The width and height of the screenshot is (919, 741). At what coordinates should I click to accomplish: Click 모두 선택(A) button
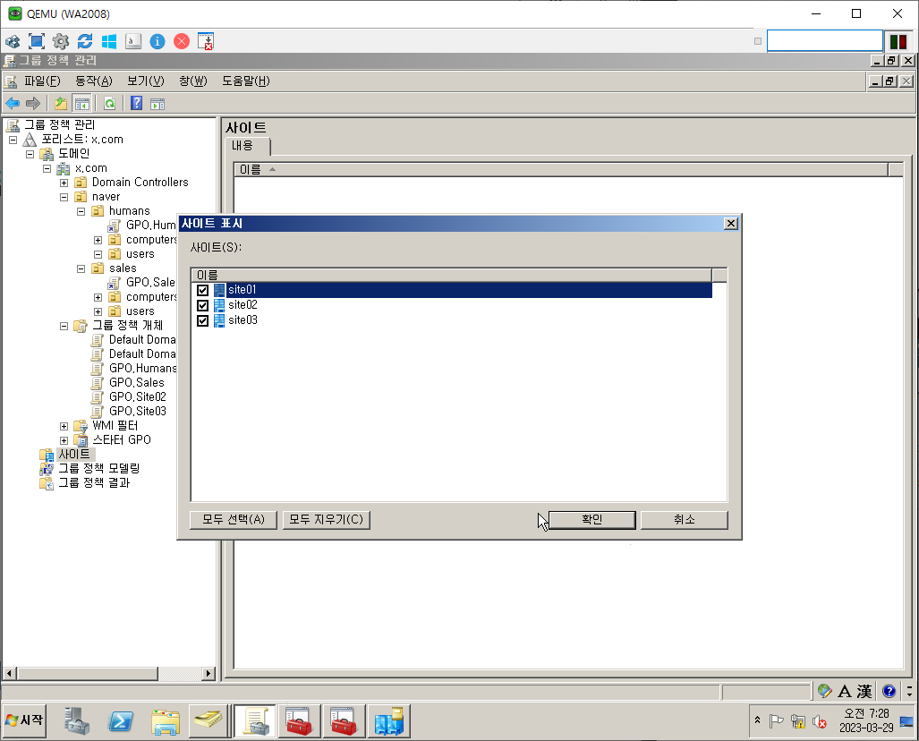234,519
